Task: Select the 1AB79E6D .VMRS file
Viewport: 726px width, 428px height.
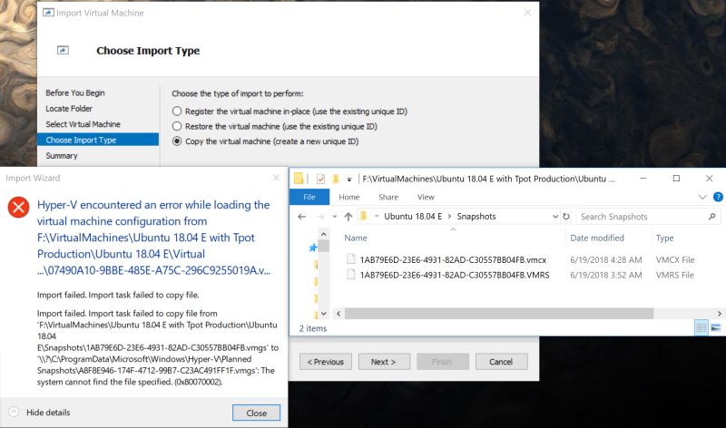Action: tap(455, 275)
